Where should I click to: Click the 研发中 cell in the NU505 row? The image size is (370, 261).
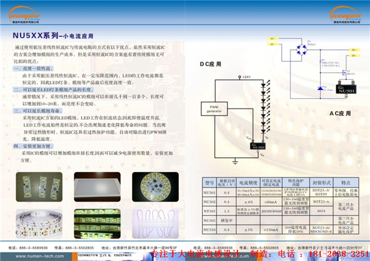226,220
